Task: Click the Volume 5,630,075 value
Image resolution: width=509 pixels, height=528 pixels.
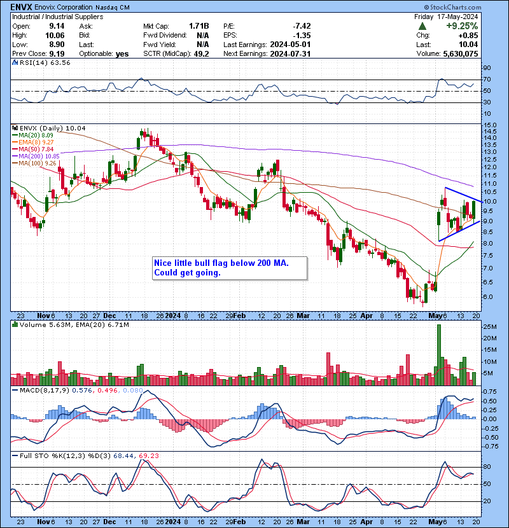Action: click(x=461, y=53)
